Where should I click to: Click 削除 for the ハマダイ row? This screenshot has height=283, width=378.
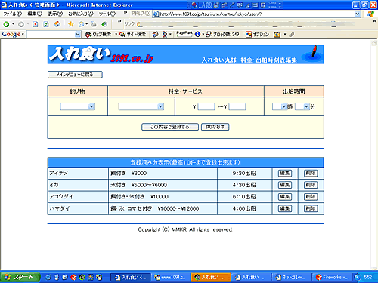click(x=311, y=208)
